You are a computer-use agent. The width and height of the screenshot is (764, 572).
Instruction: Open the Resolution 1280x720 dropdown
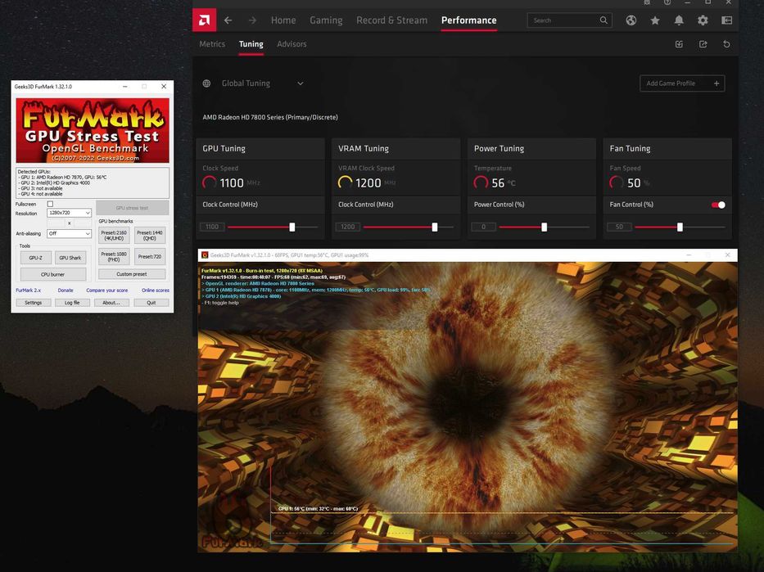(69, 213)
